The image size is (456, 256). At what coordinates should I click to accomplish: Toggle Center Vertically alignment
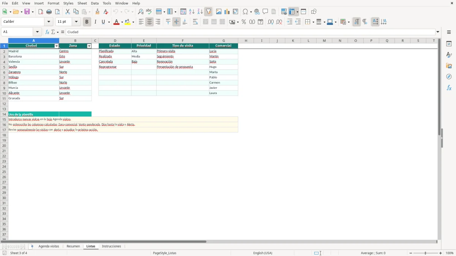[176, 22]
